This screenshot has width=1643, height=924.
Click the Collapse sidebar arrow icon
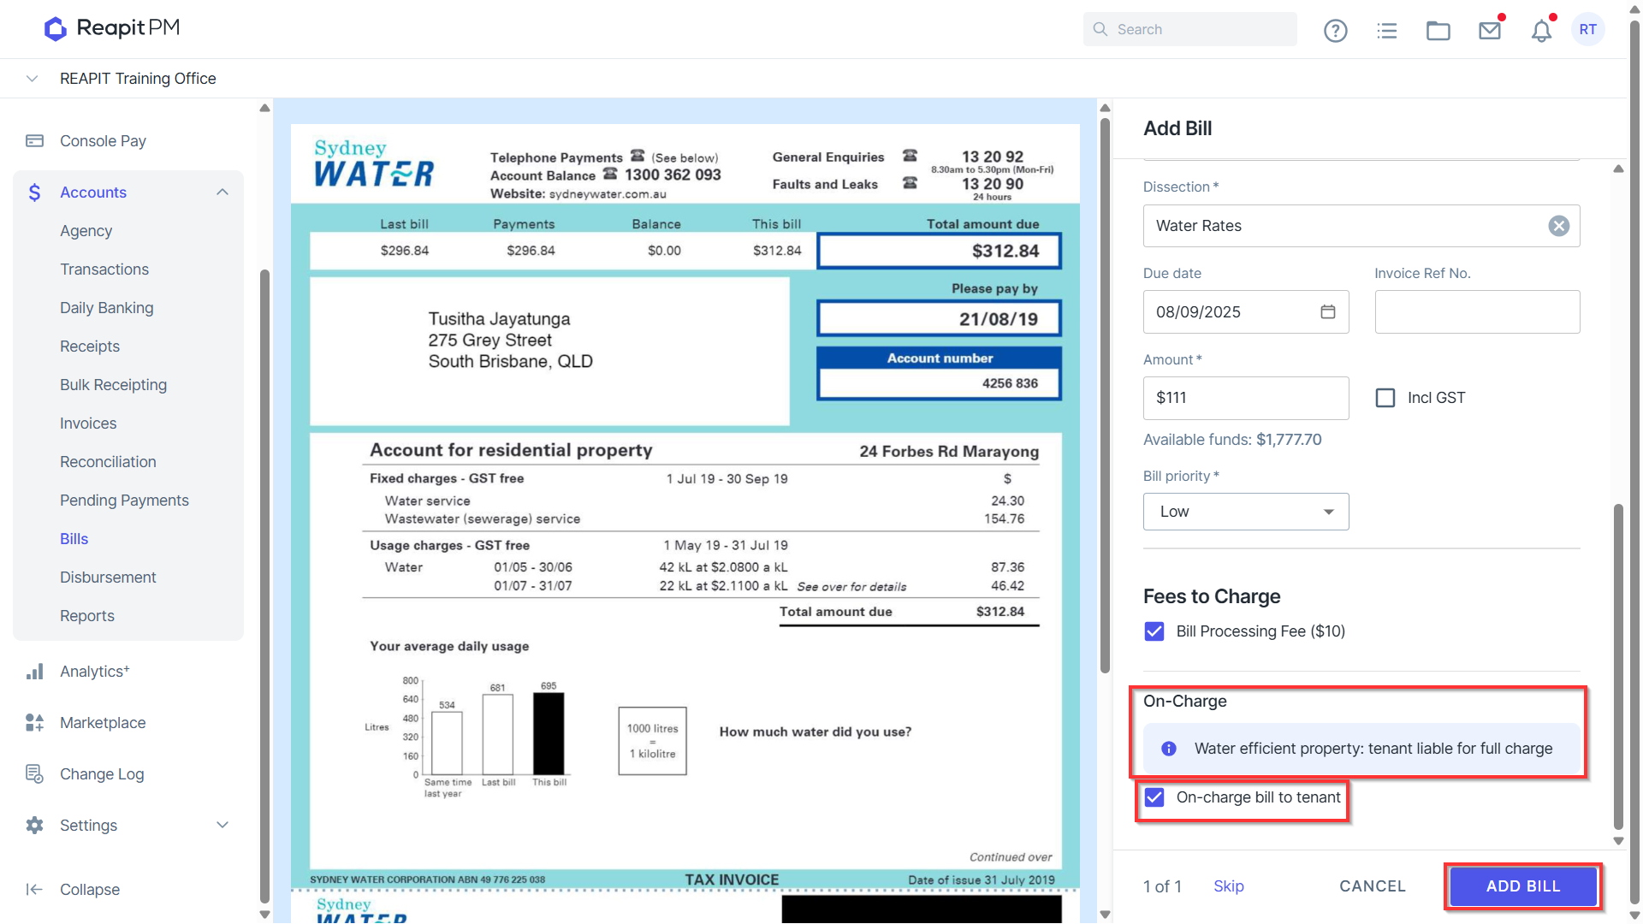(x=34, y=890)
